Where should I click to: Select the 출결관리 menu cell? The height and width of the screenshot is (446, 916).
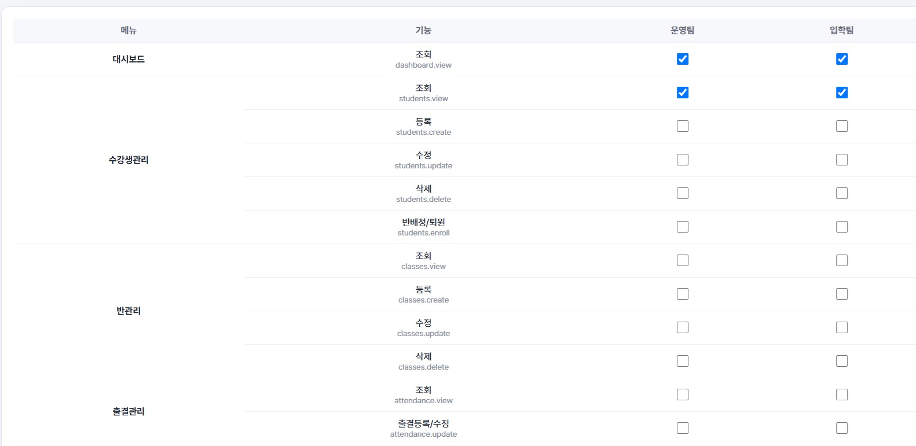[x=129, y=411]
